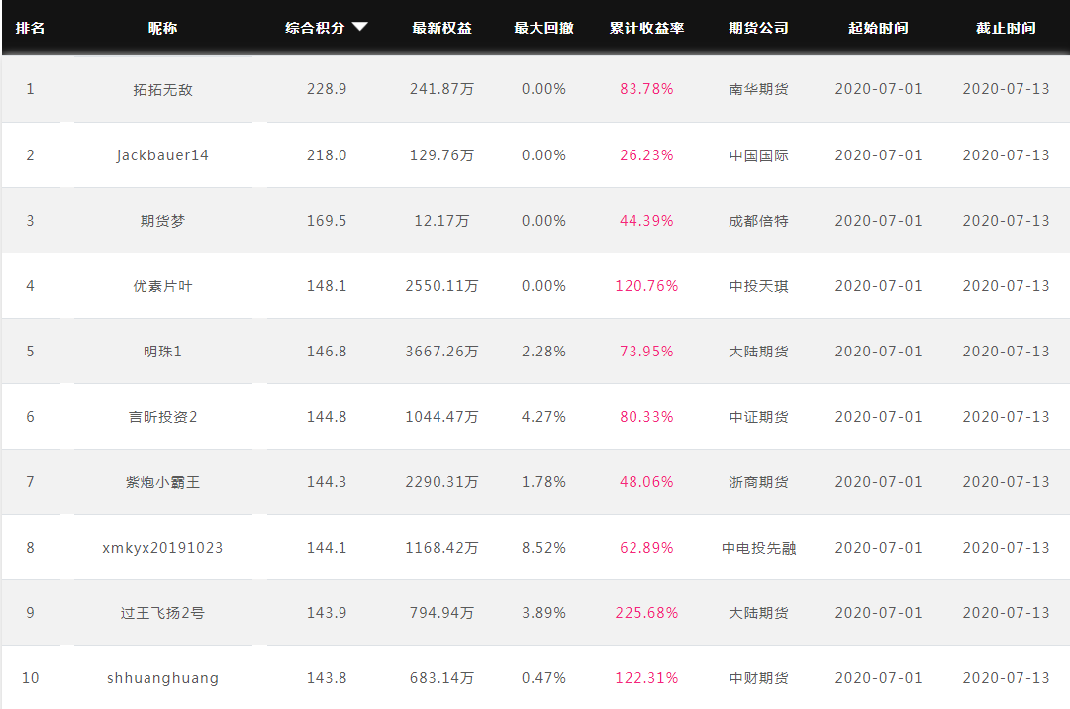Click the 期货公司 column header
The height and width of the screenshot is (709, 1070).
click(758, 28)
